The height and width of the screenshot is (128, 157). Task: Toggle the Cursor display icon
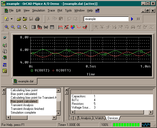coord(85,27)
